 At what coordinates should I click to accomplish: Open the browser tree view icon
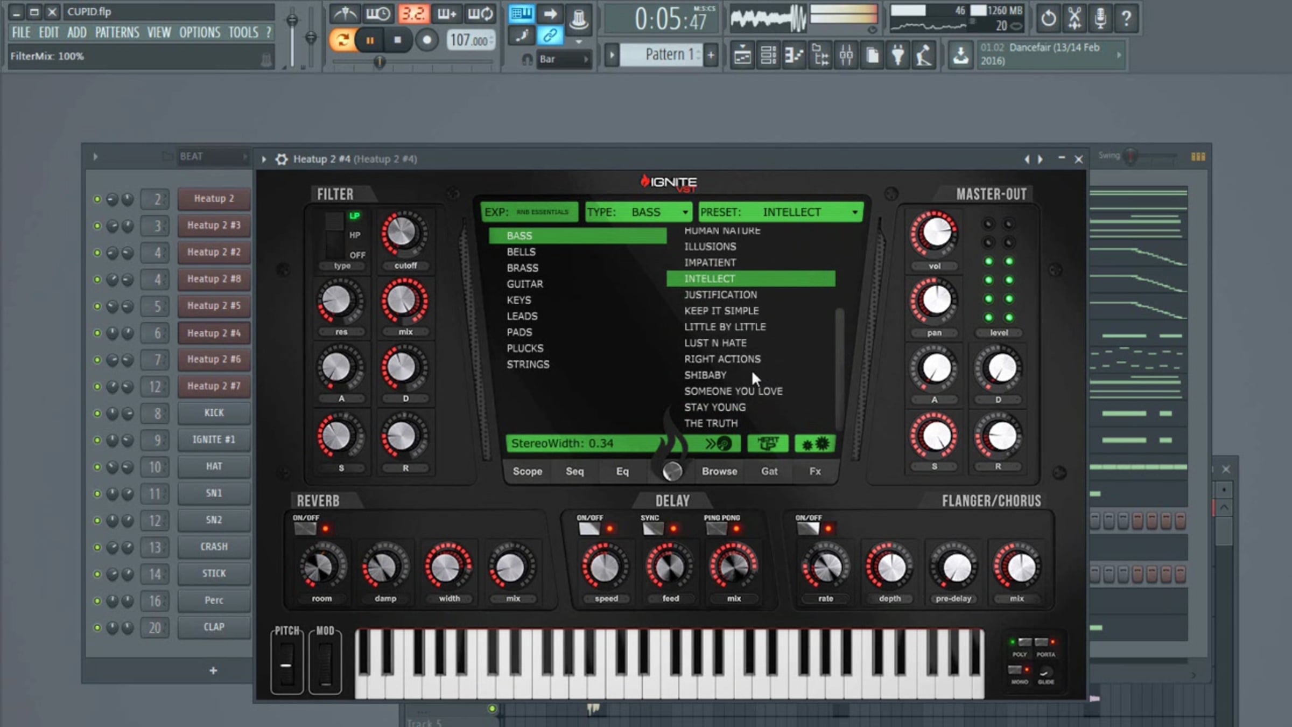pos(820,55)
